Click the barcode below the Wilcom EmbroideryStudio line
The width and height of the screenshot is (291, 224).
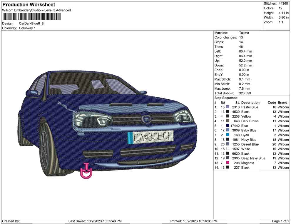click(32, 17)
